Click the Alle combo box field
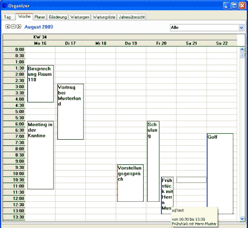The image size is (248, 228). pos(207,28)
